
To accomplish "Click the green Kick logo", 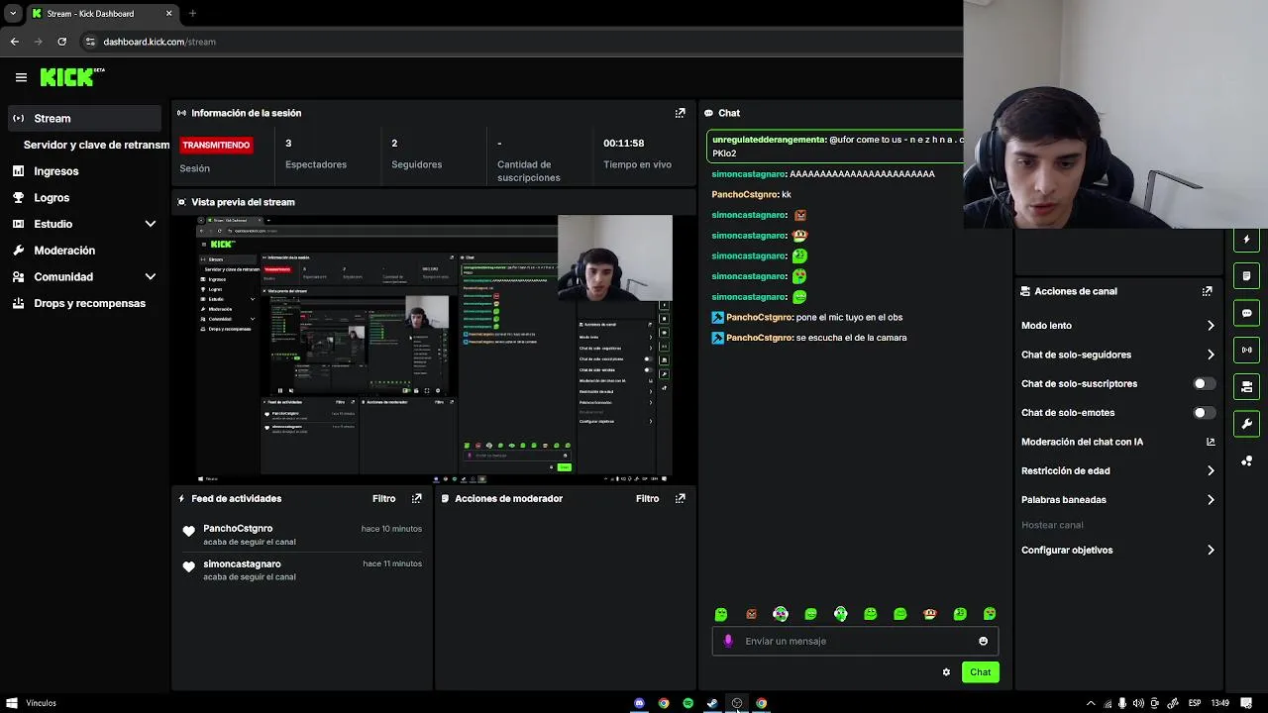I will pos(67,77).
